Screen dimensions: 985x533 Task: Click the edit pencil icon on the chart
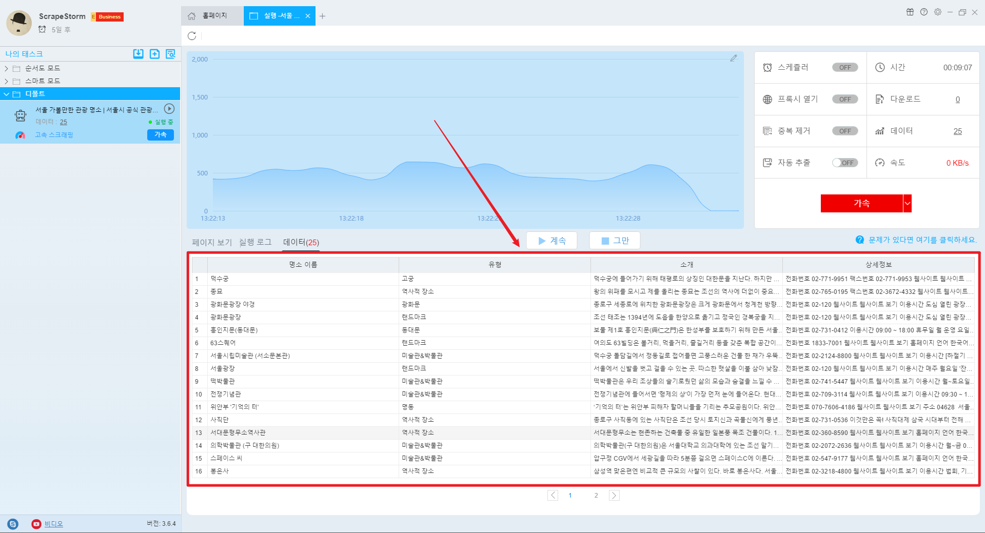[734, 58]
